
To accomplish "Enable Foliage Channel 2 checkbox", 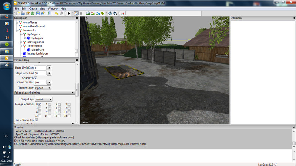I will click(59, 104).
